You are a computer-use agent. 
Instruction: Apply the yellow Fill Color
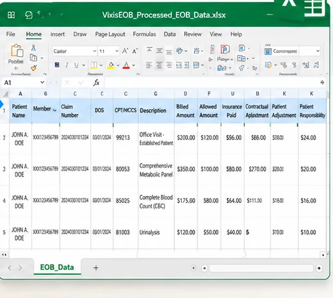tap(111, 65)
